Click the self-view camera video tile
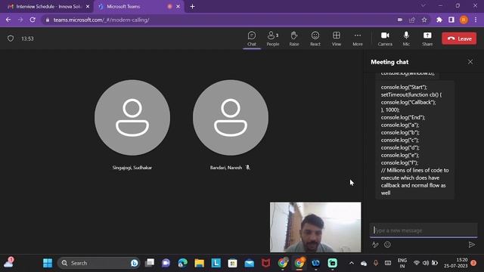Image resolution: width=484 pixels, height=272 pixels. [x=315, y=227]
